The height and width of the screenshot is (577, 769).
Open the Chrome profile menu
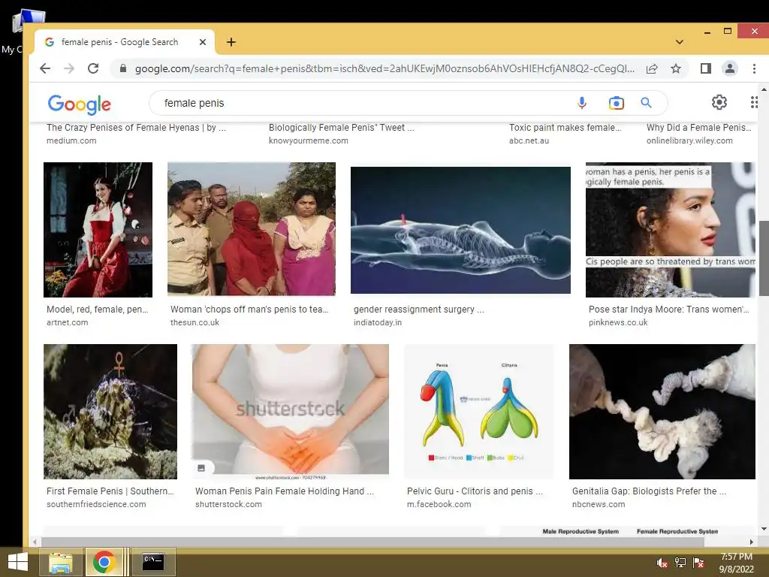tap(730, 68)
